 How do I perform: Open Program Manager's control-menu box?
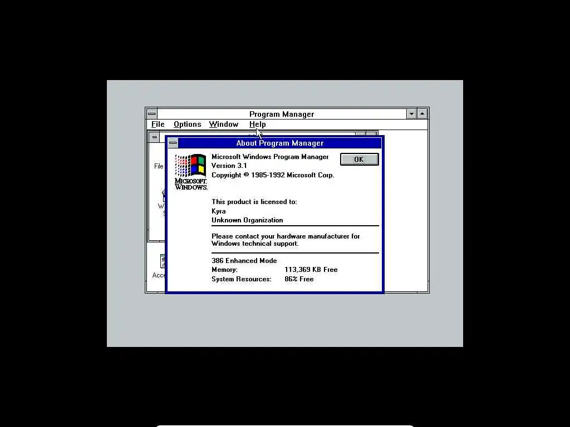(x=152, y=114)
